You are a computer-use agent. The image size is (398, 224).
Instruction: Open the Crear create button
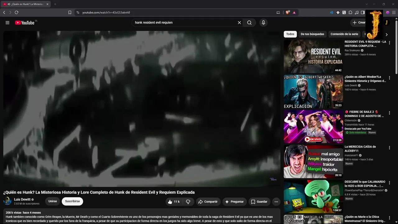(359, 22)
